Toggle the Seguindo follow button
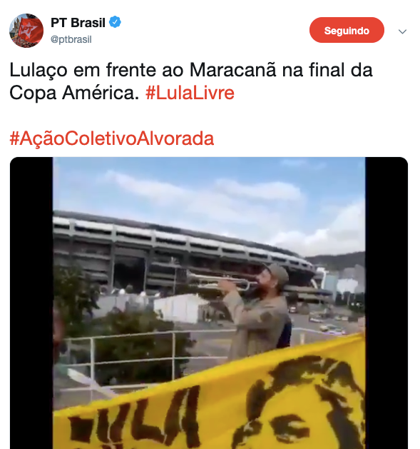Screen dimensions: 420x449 point(347,30)
